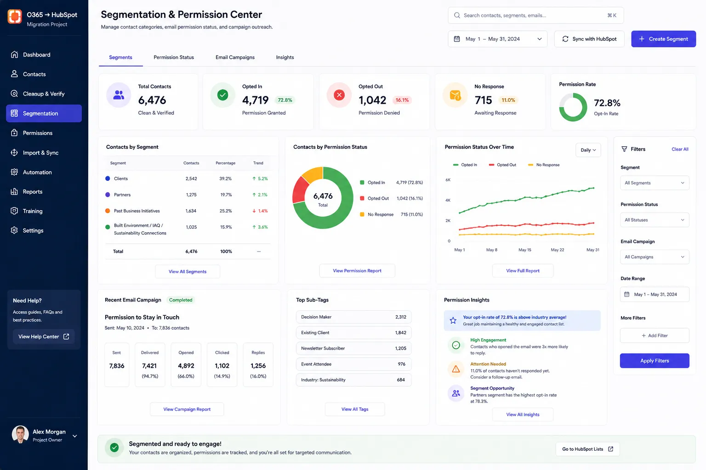The image size is (706, 470).
Task: Open the Permissions bag icon
Action: (14, 133)
